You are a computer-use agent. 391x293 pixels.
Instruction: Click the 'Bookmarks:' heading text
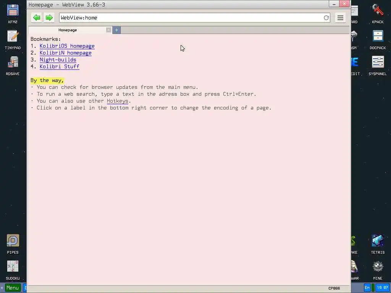(x=46, y=39)
